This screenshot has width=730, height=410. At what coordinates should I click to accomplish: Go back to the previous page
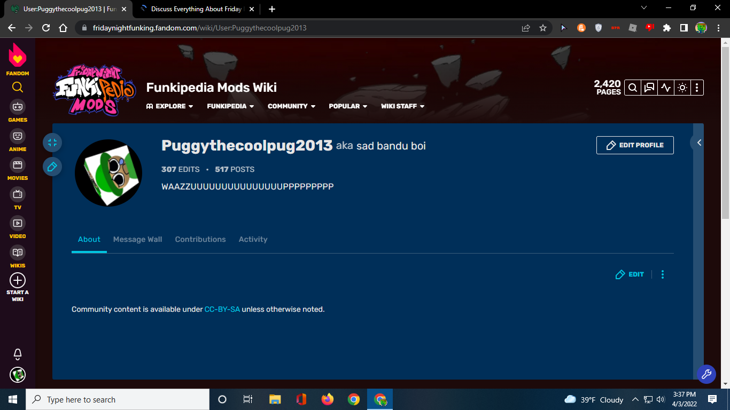[x=12, y=28]
